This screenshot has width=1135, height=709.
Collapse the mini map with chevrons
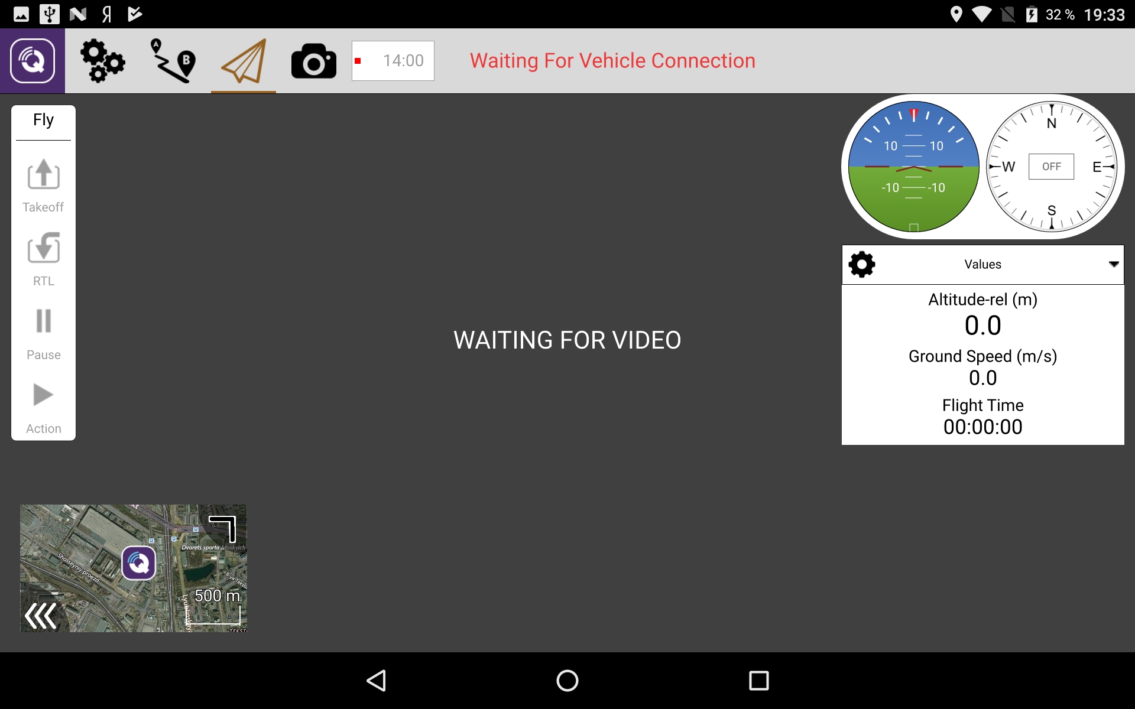pyautogui.click(x=41, y=616)
